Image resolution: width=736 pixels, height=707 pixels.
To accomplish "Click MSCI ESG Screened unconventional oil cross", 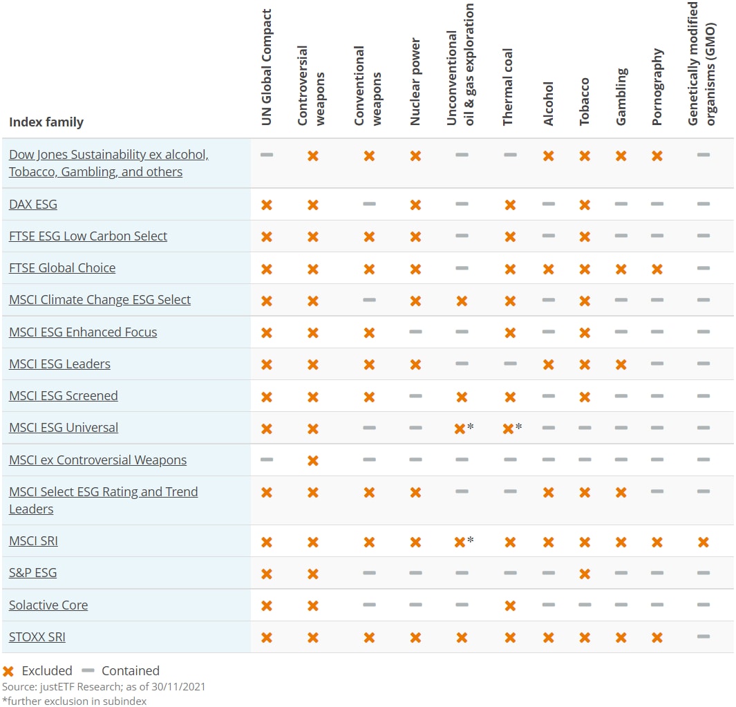I will coord(462,397).
